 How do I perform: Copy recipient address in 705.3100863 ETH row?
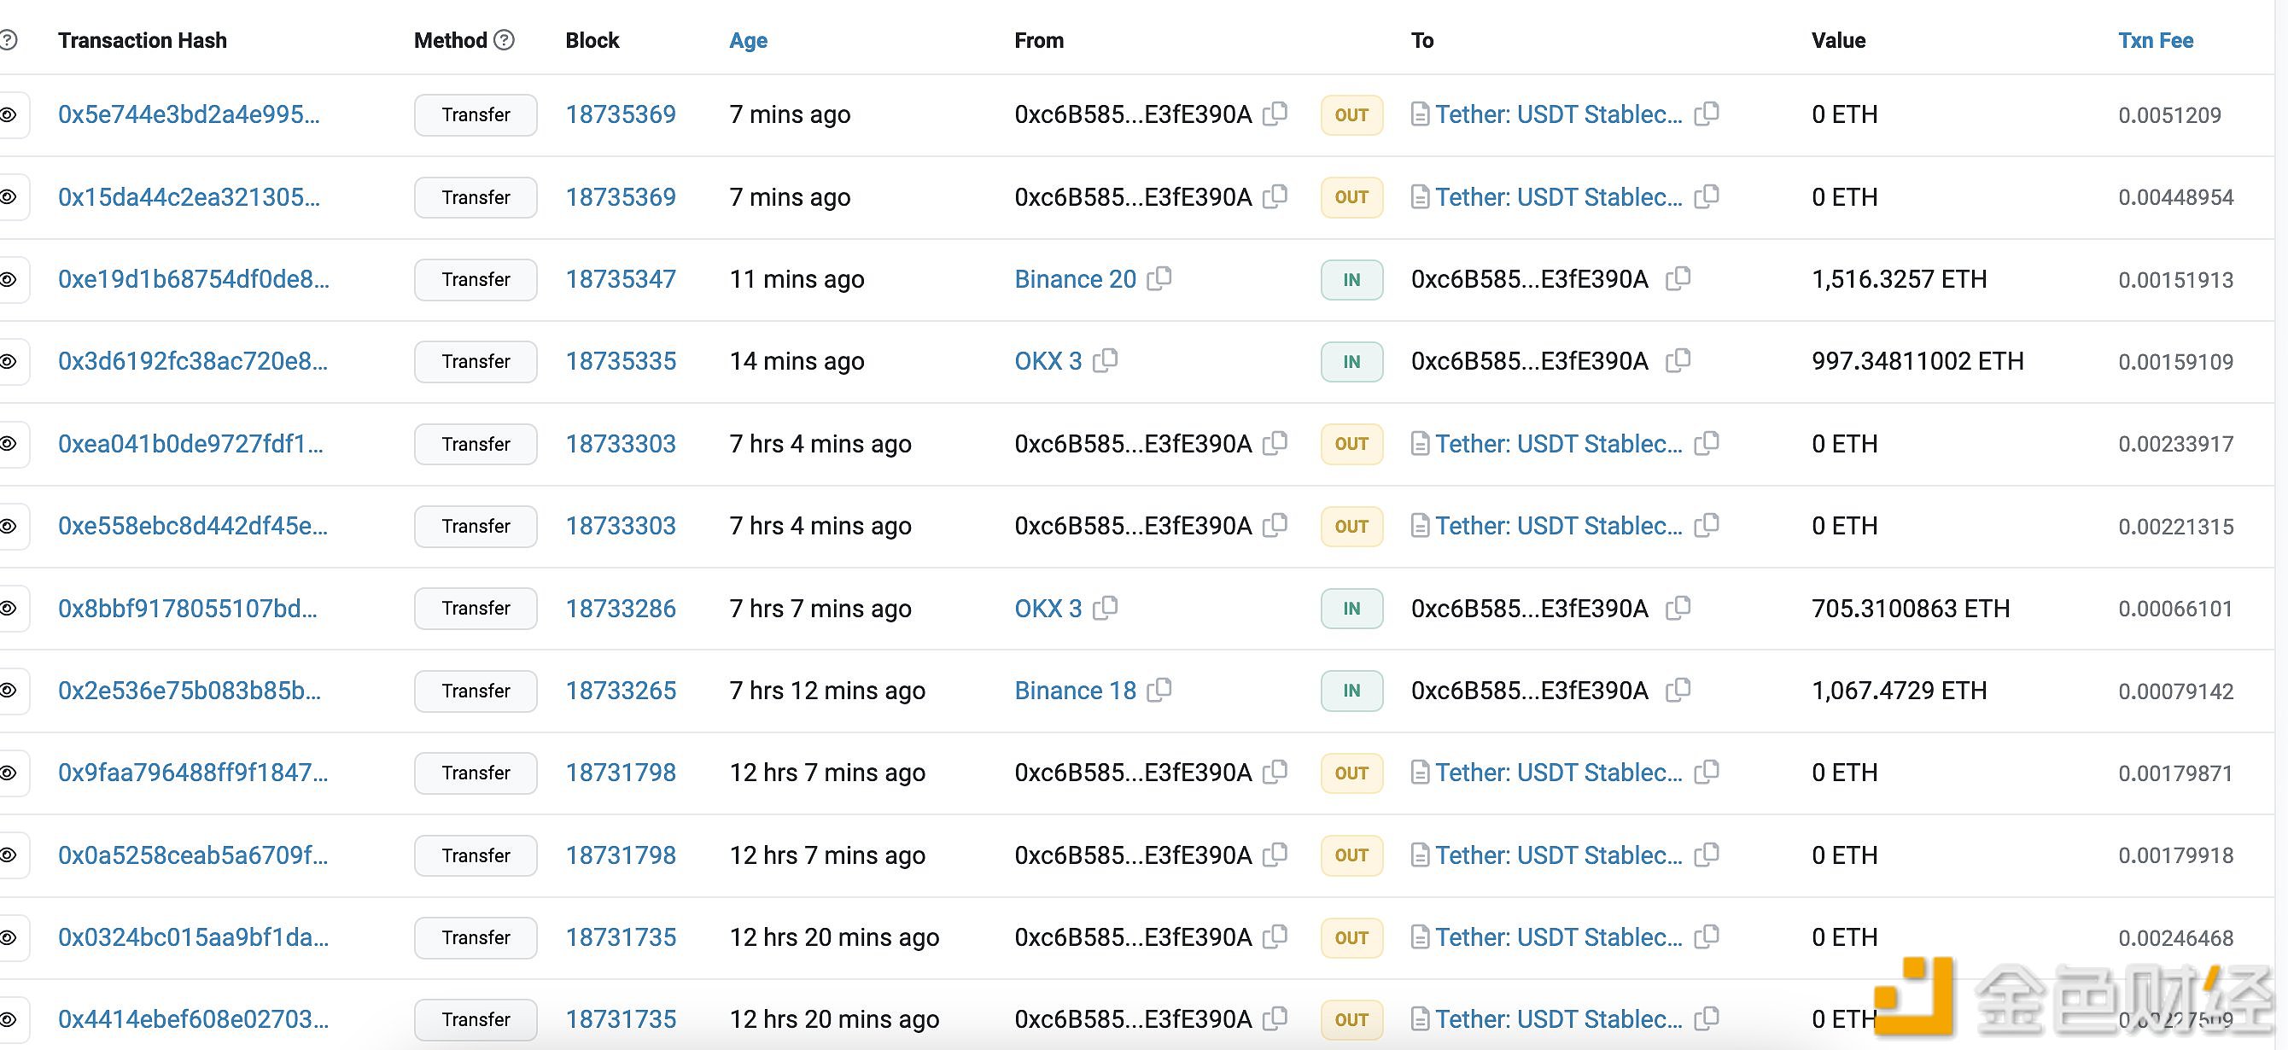1678,609
